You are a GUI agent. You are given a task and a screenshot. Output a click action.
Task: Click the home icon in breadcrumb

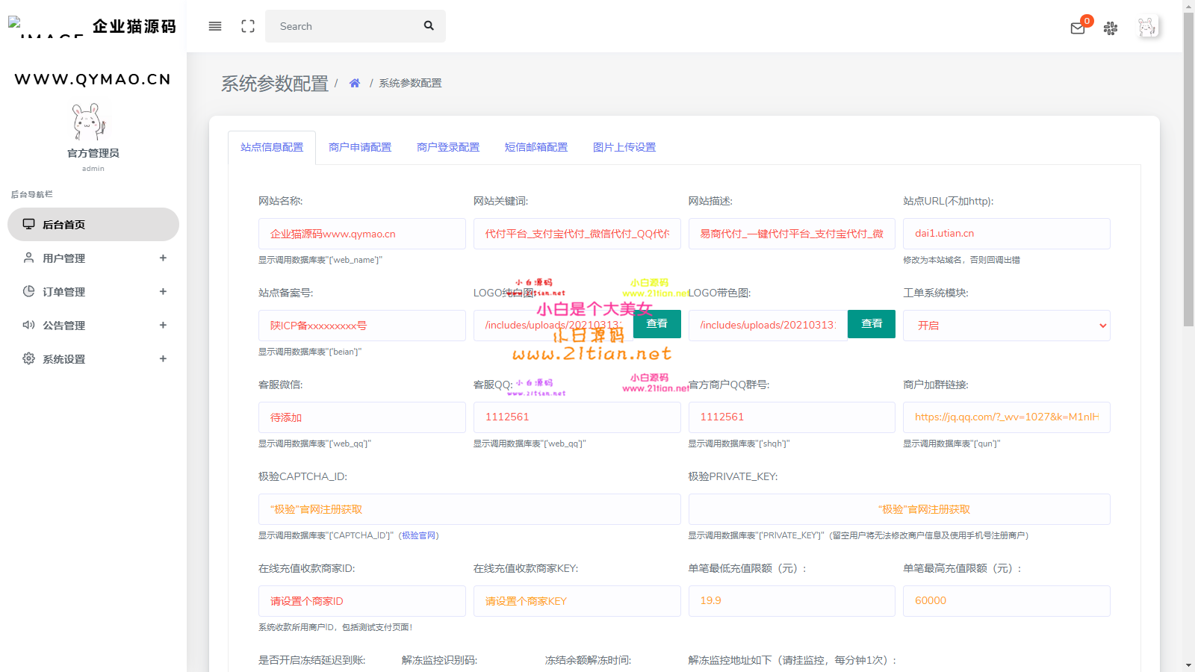(x=355, y=83)
